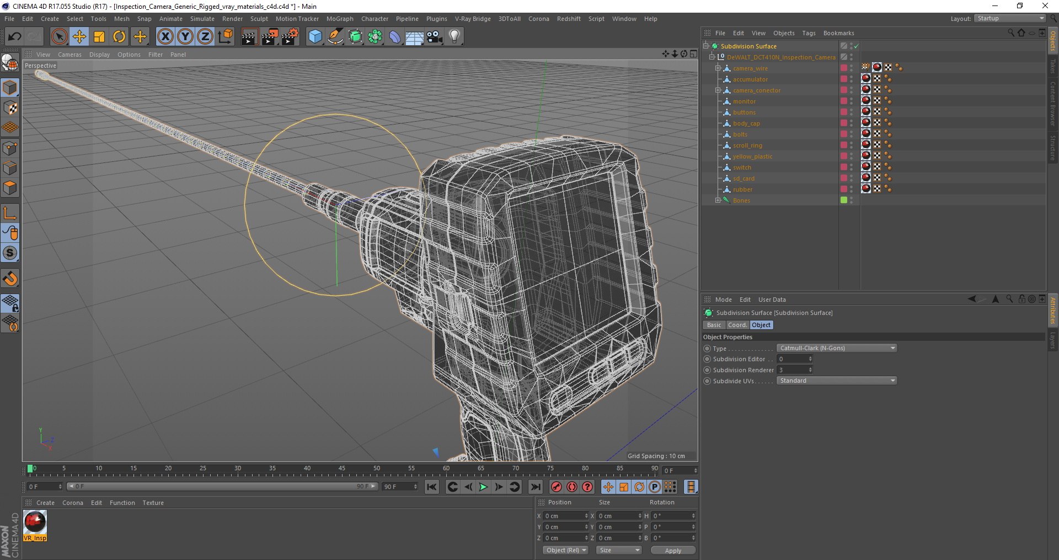Open the Edit Render Settings icon
The image size is (1059, 560).
[290, 37]
